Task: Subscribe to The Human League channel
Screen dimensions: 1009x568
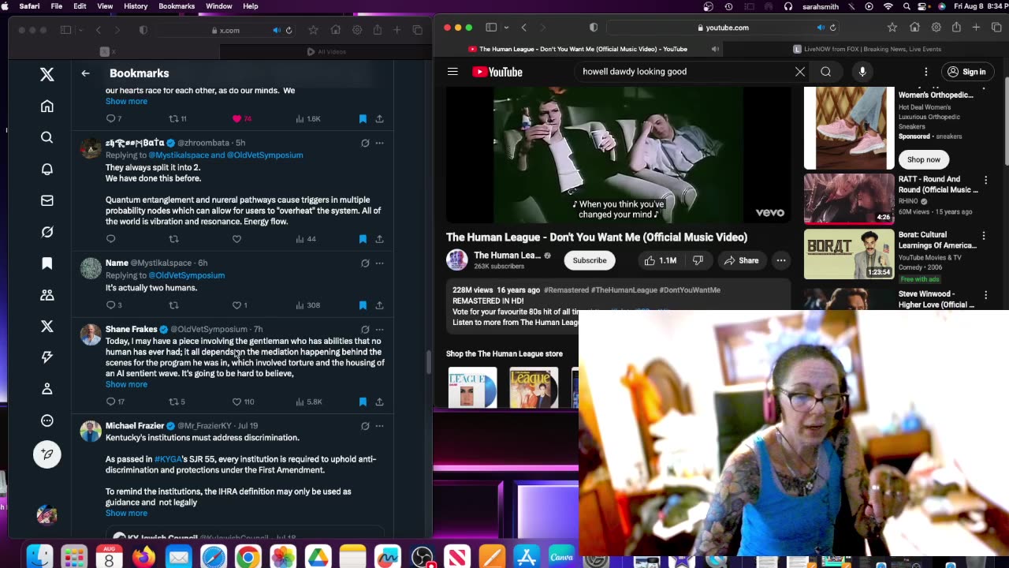Action: click(x=590, y=260)
